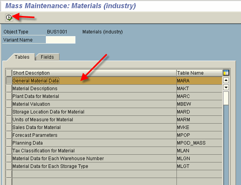Switch to the Fields tab
This screenshot has width=241, height=185.
coord(47,57)
